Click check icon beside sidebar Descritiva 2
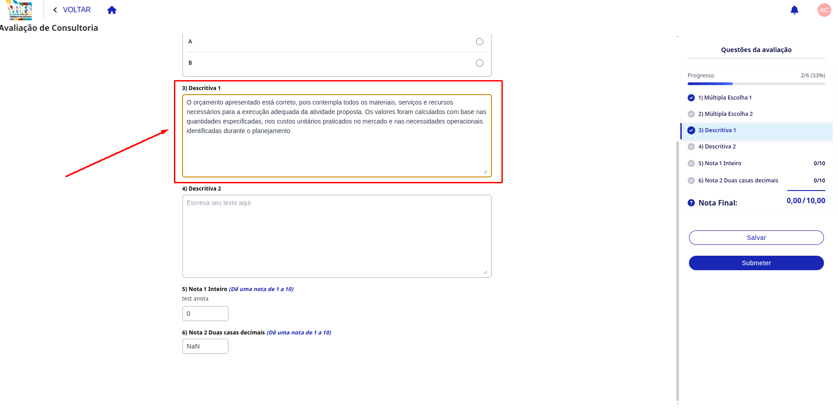Screen dimensions: 838x420 691,147
